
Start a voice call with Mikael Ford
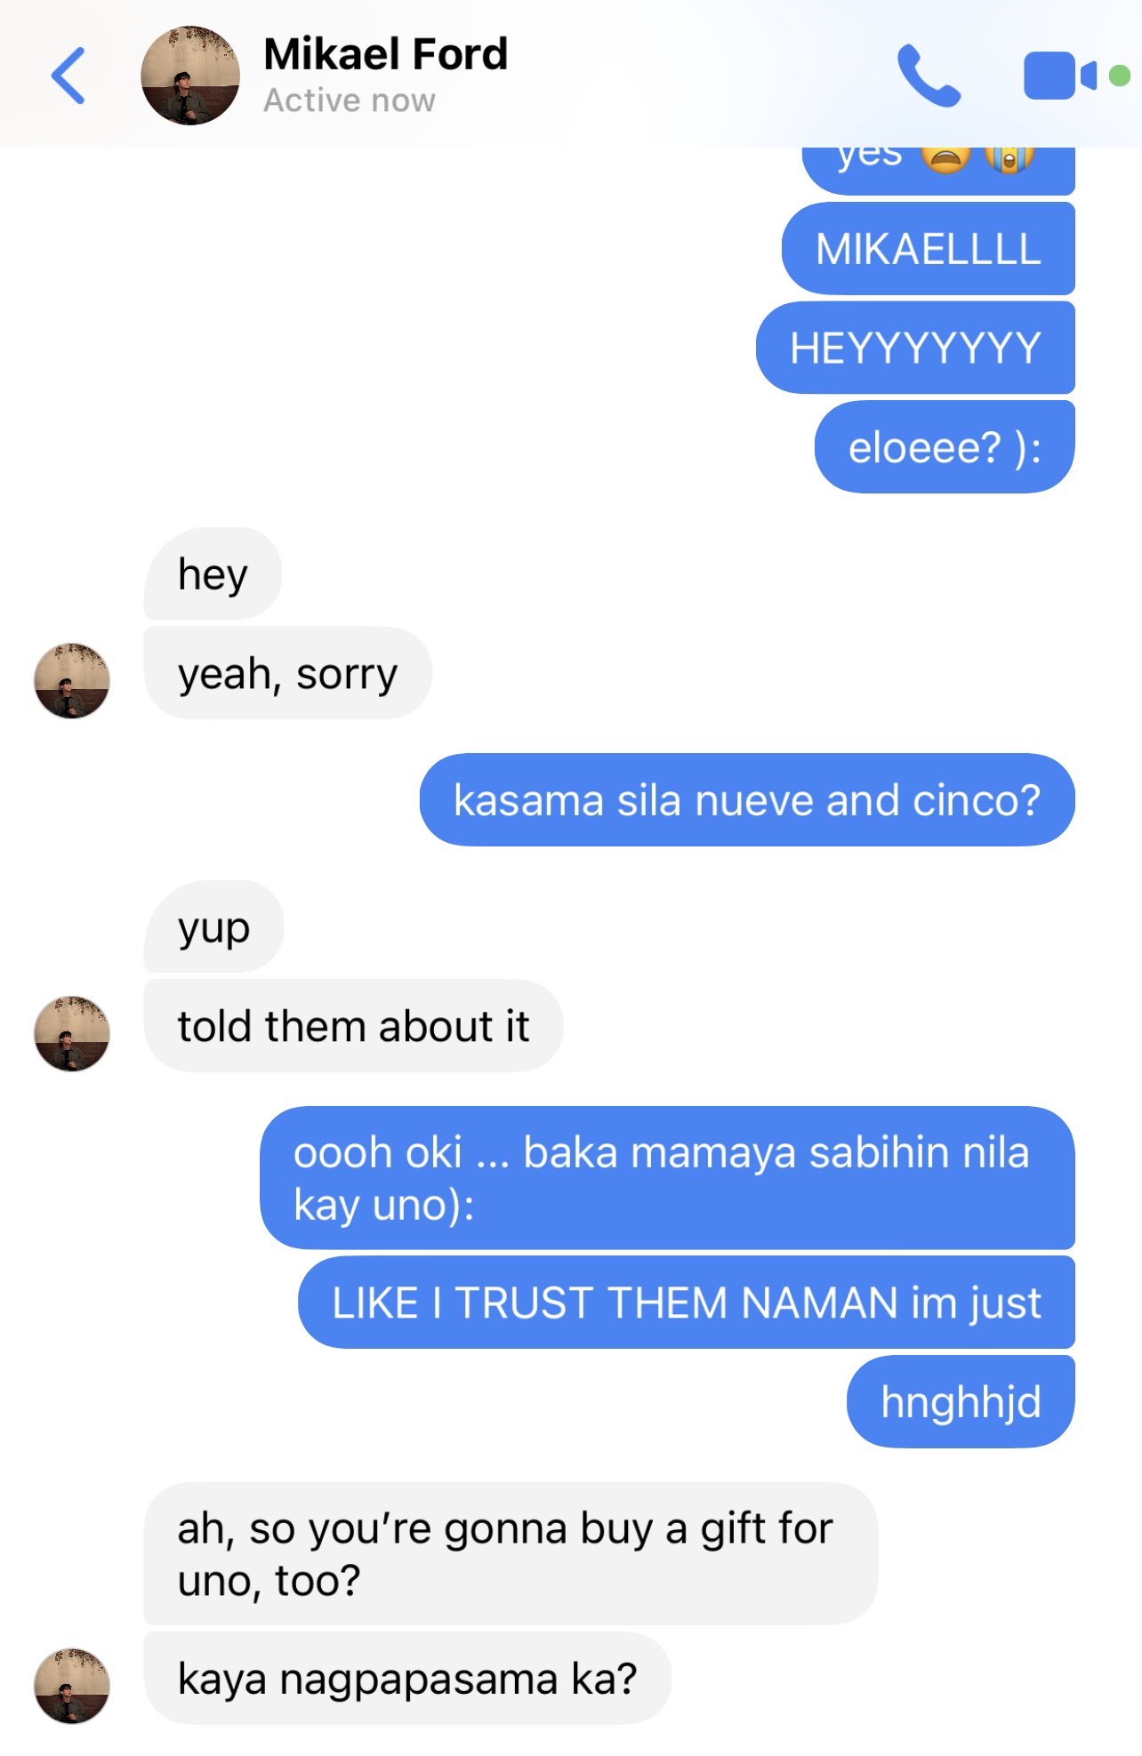click(x=929, y=76)
